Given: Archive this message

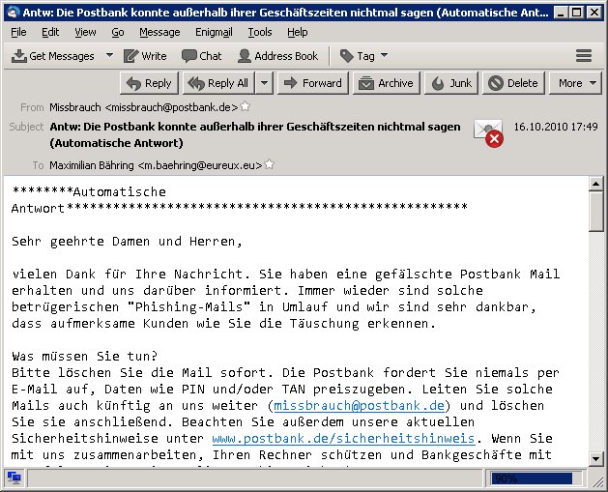Looking at the screenshot, I should click(x=385, y=83).
